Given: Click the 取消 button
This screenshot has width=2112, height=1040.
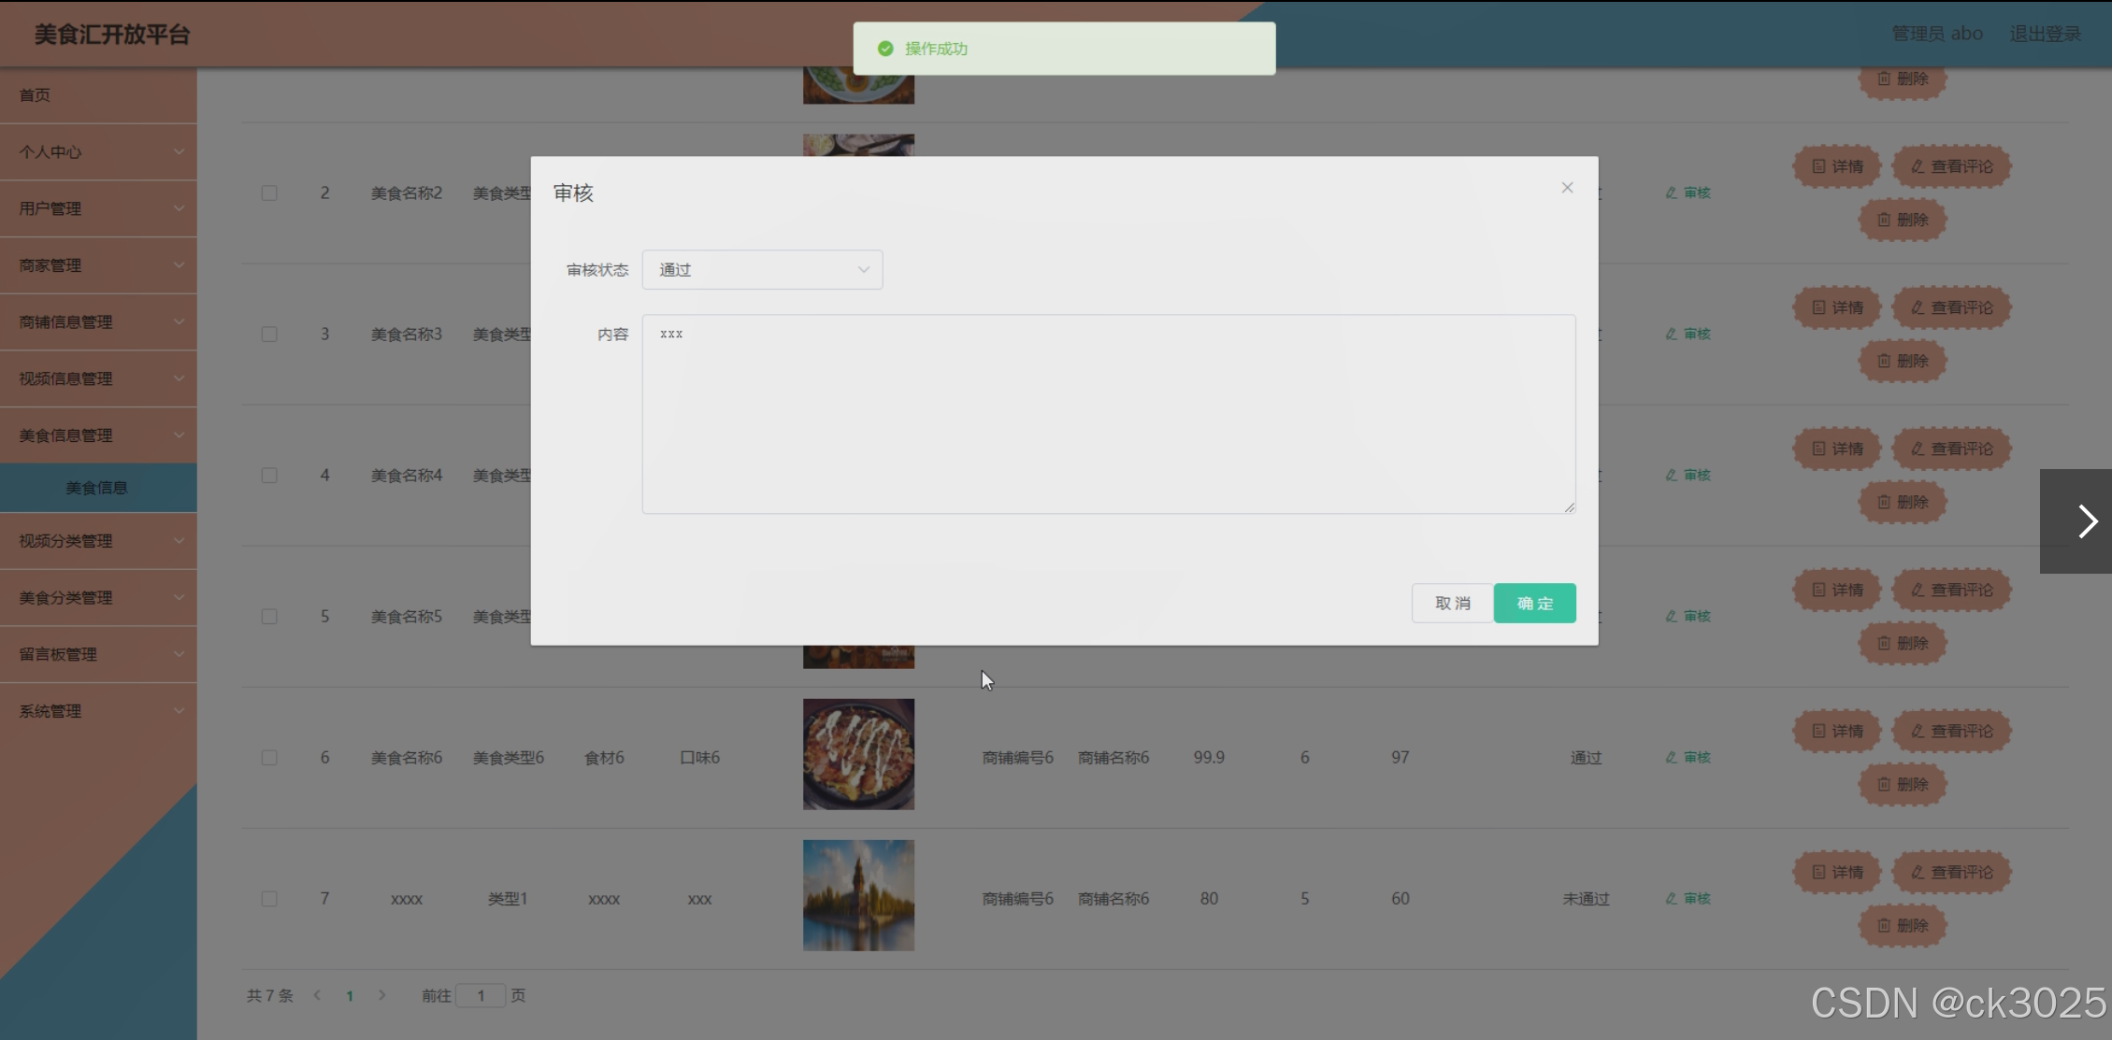Looking at the screenshot, I should point(1452,604).
